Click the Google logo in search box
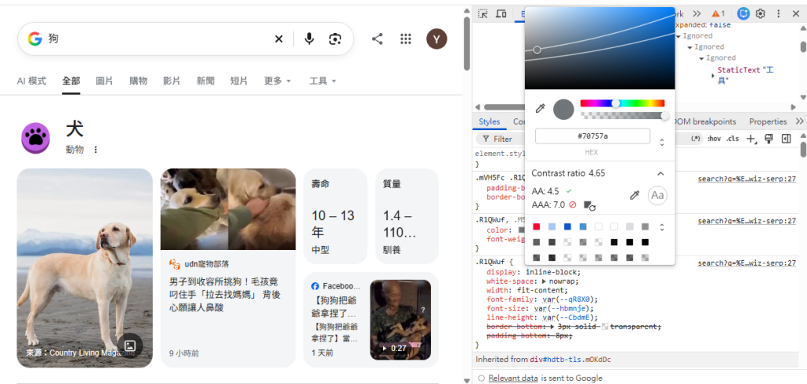Viewport: 807px width, 384px height. pyautogui.click(x=35, y=39)
